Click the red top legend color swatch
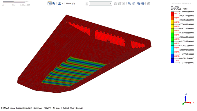The width and height of the screenshot is (197, 111). point(172,14)
